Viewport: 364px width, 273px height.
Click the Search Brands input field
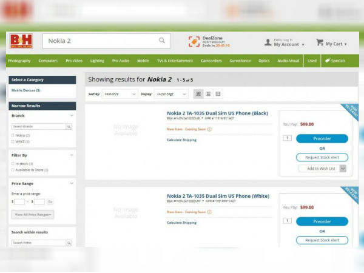click(x=39, y=127)
